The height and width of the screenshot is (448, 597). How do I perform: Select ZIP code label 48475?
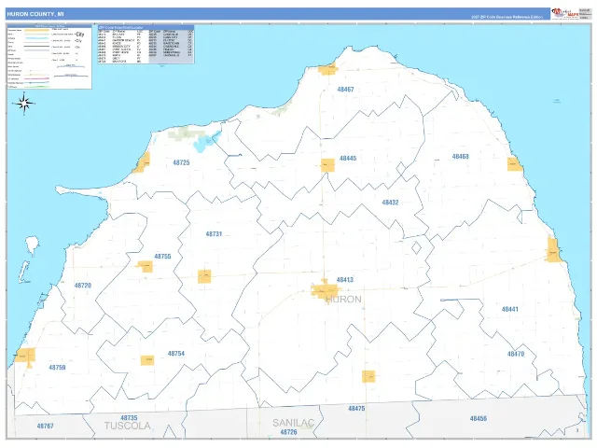[356, 409]
